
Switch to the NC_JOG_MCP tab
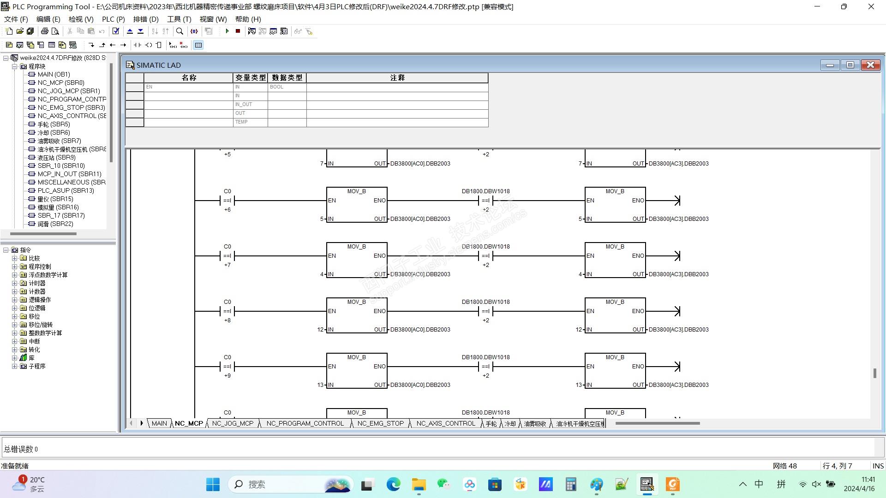click(233, 423)
